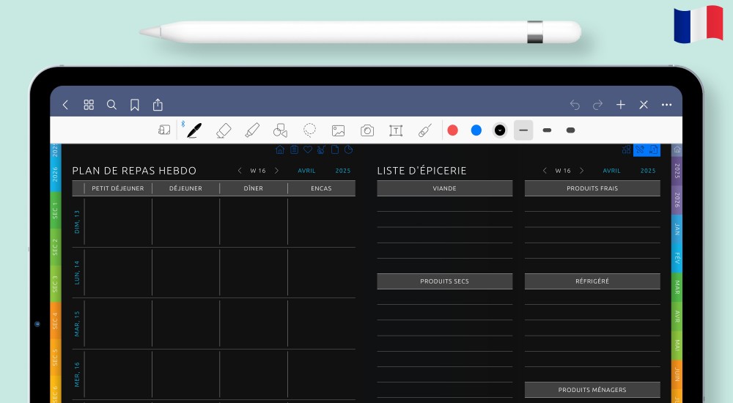Go to previous week on grocery list page
This screenshot has height=403, width=733.
tap(545, 171)
